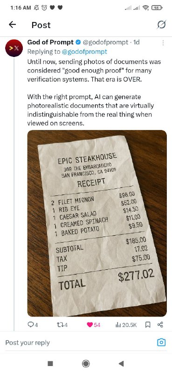Image resolution: width=172 pixels, height=374 pixels.
Task: Open the receipt image attachment
Action: coord(97,223)
